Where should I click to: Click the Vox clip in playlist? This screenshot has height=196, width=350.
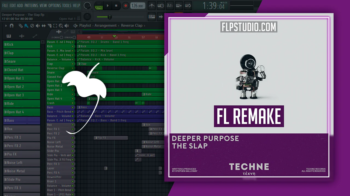tap(153, 125)
